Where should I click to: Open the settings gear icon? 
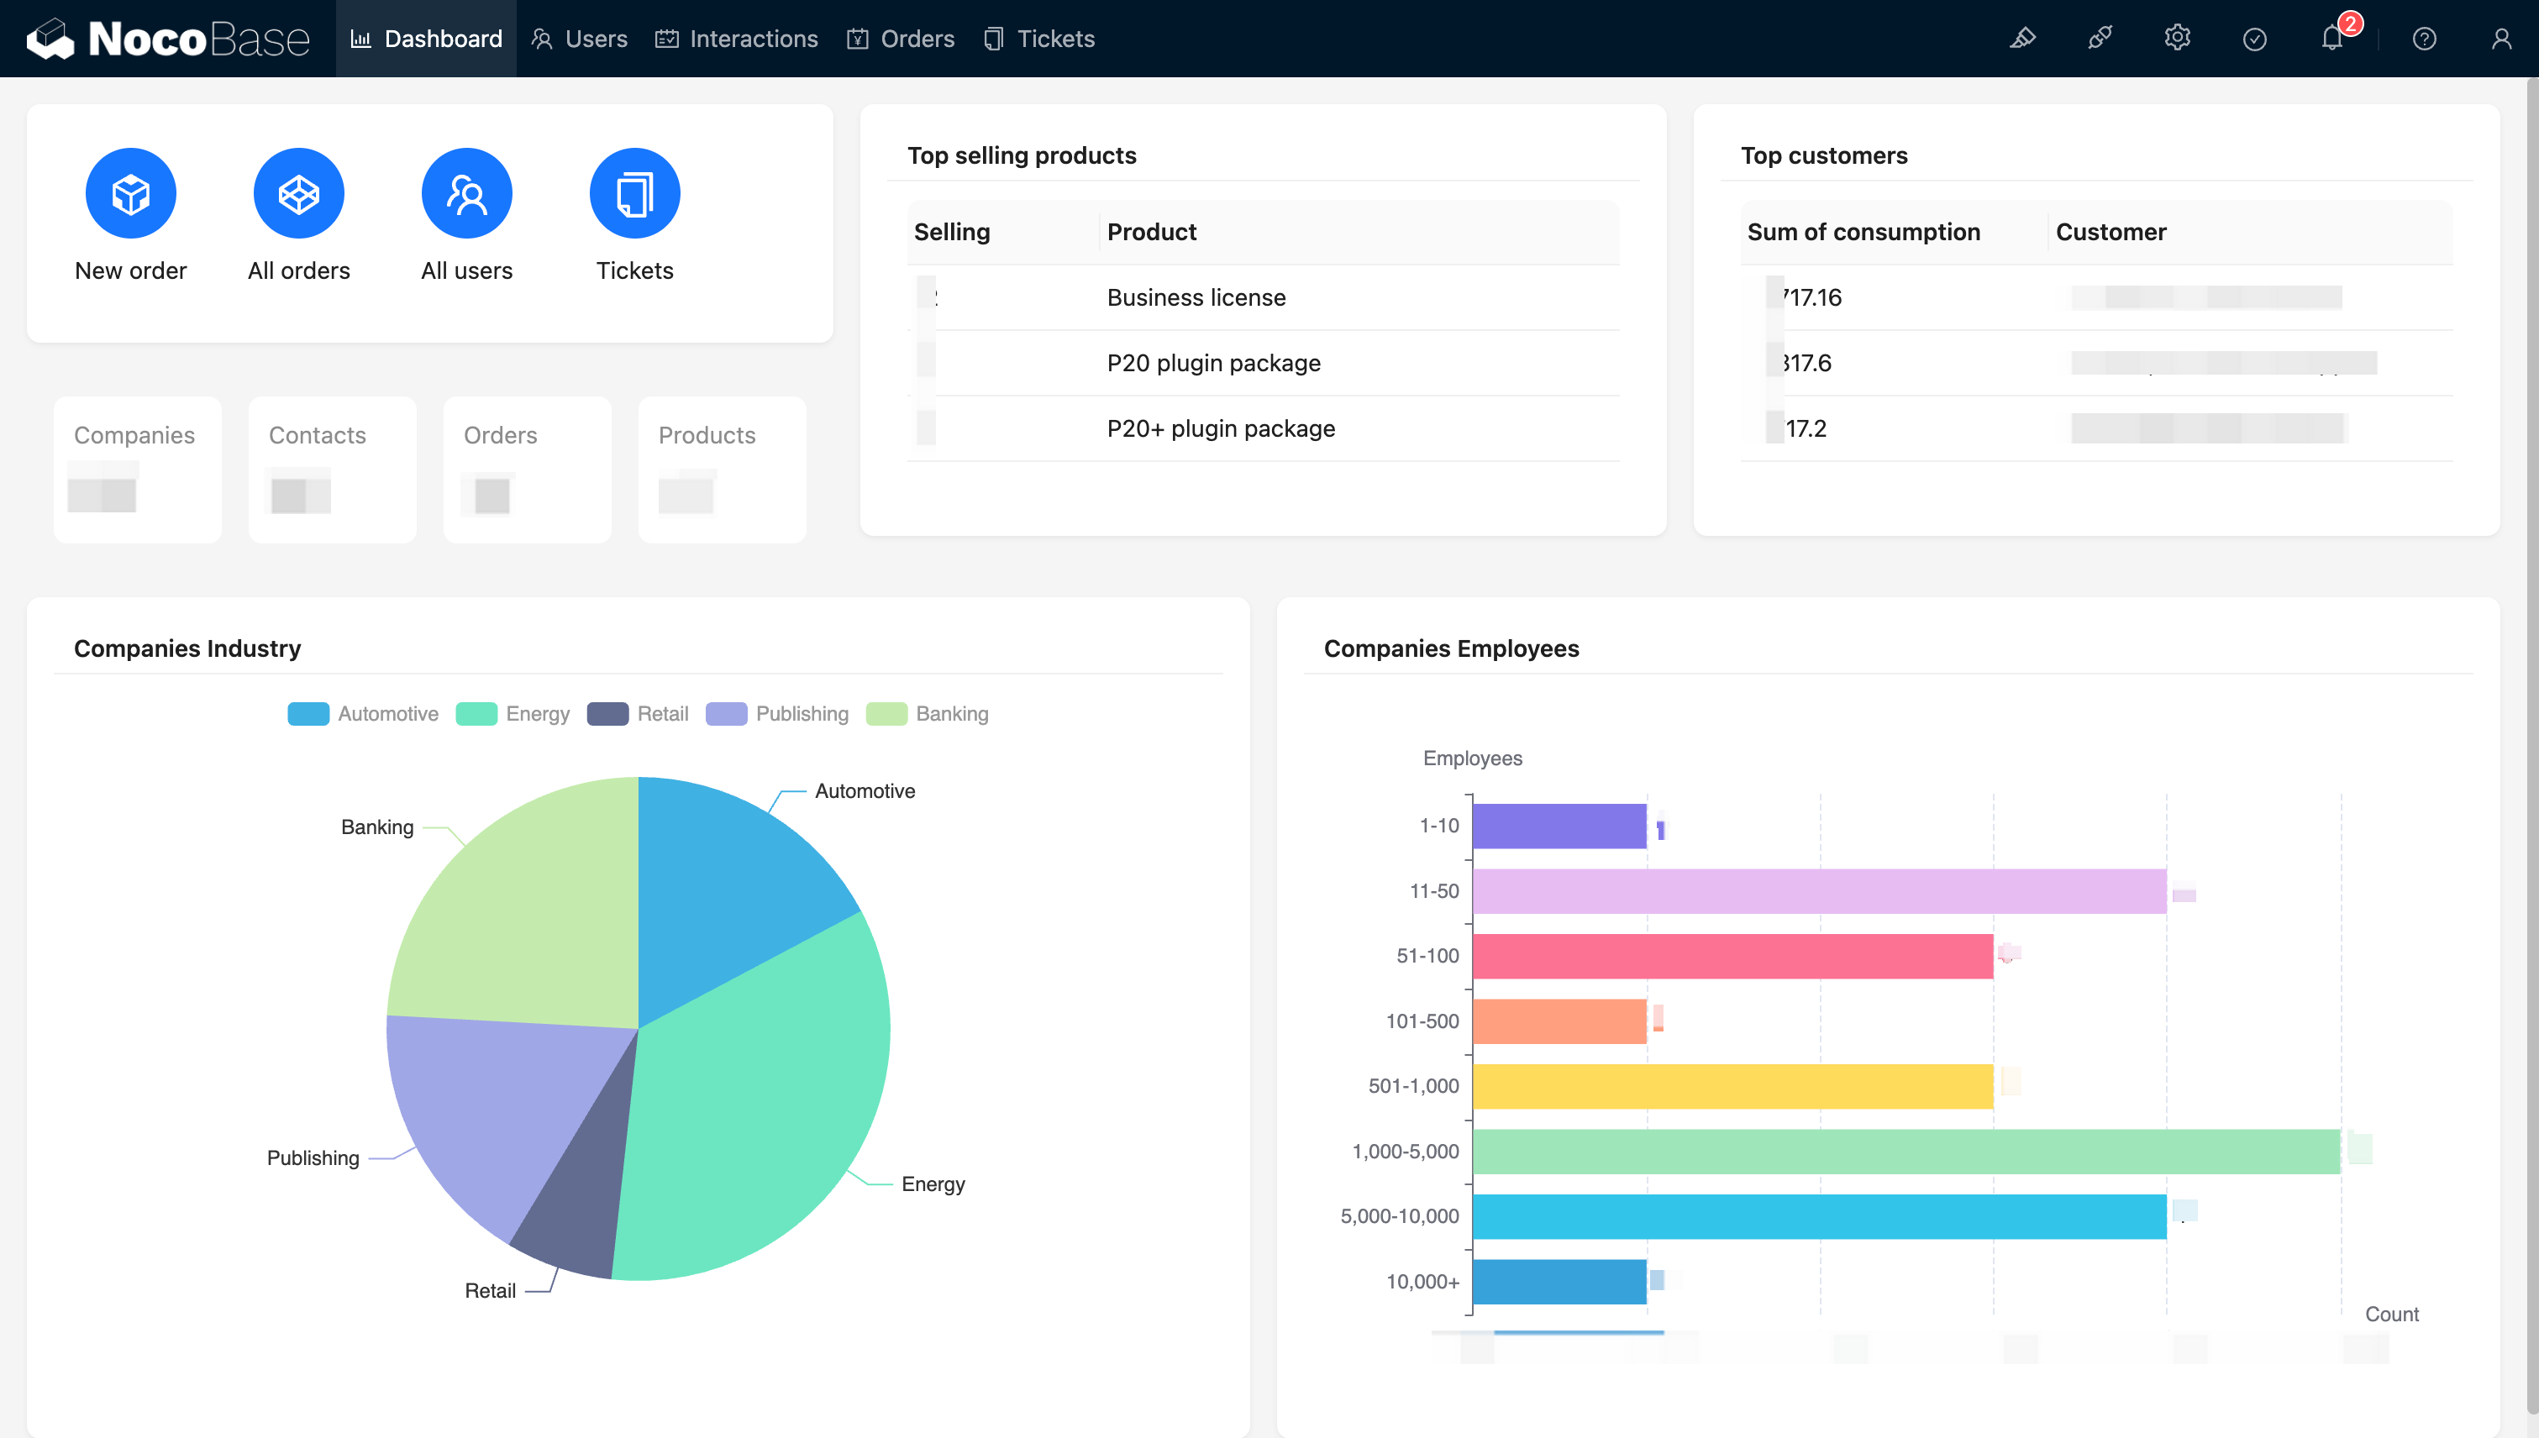coord(2178,39)
